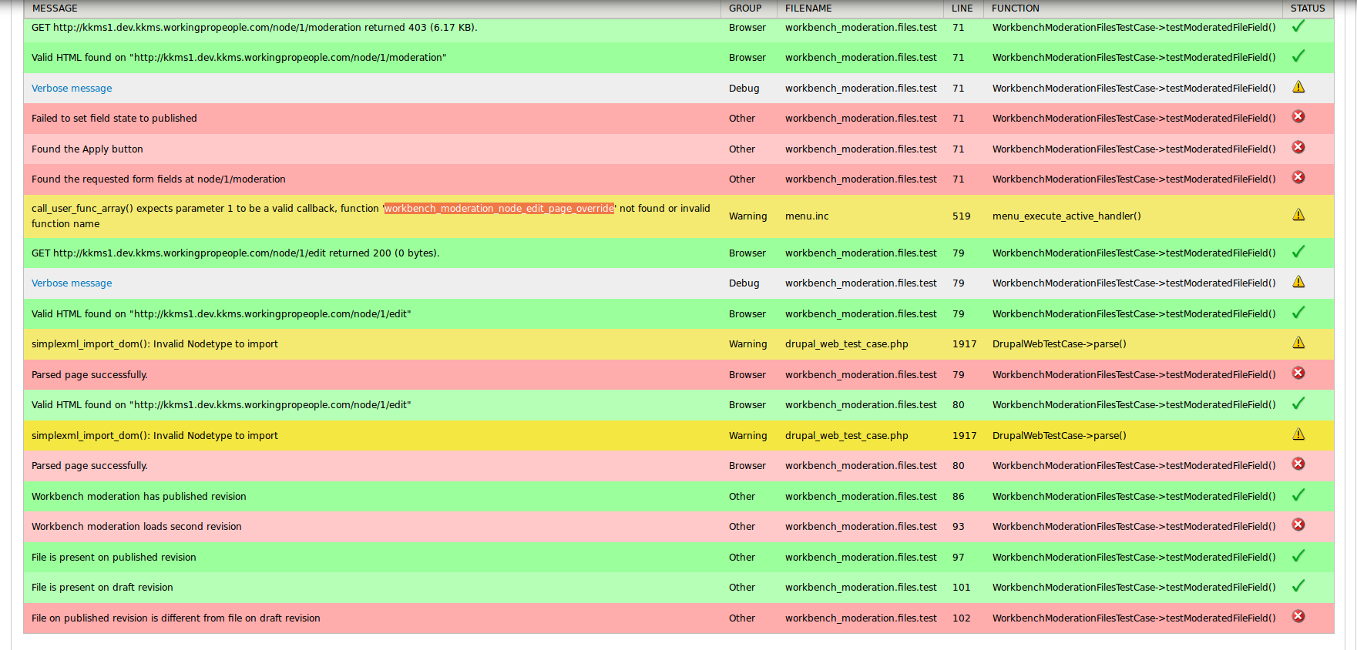
Task: Click the LINE column header
Action: 962,8
